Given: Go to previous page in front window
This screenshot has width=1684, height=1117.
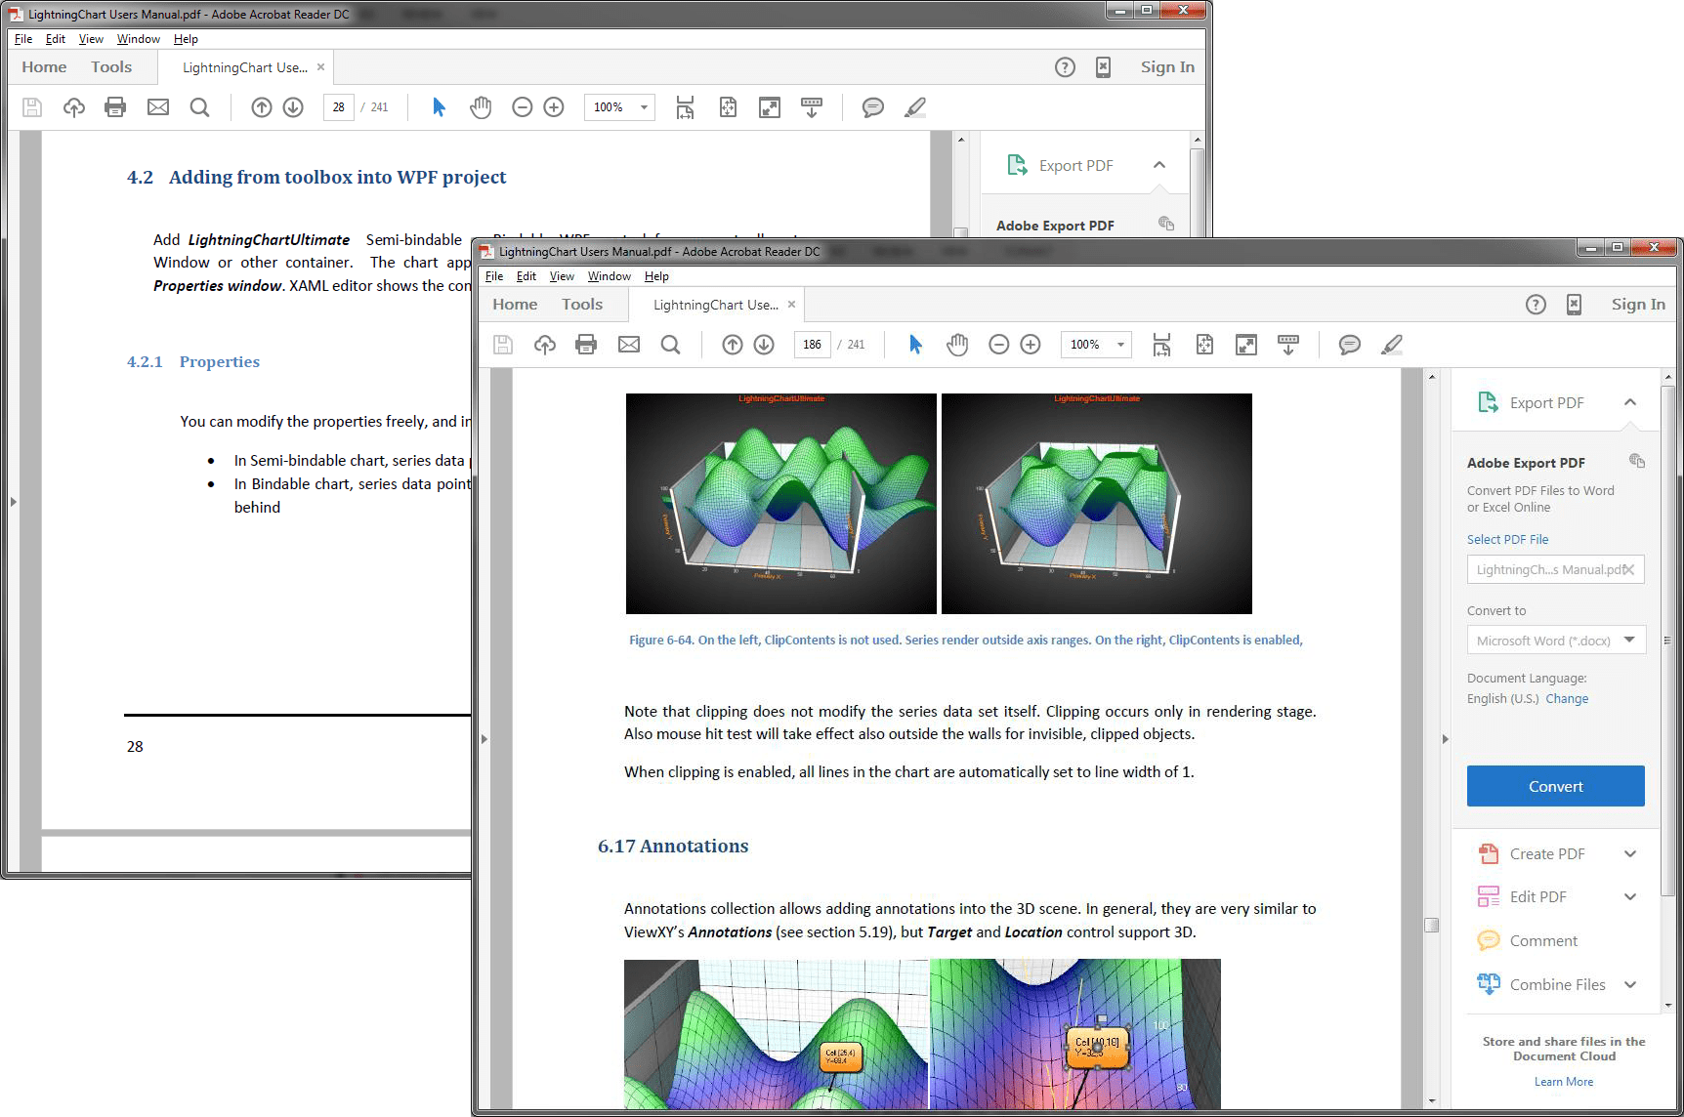Looking at the screenshot, I should [x=733, y=345].
